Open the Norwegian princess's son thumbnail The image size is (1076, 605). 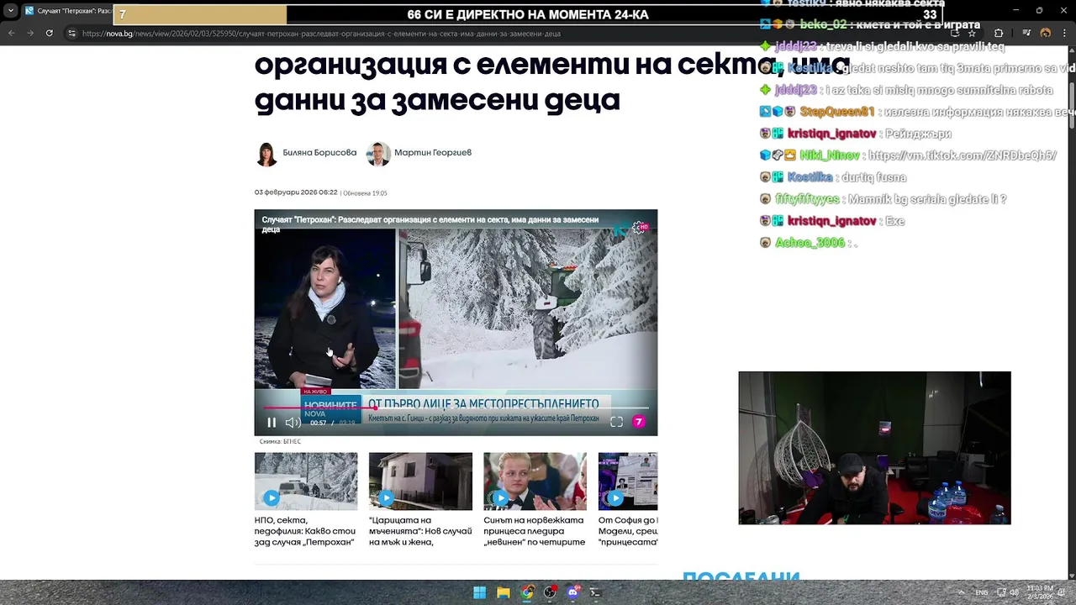(x=535, y=481)
